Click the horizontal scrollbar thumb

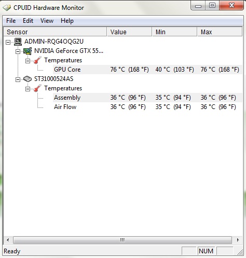pos(122,240)
